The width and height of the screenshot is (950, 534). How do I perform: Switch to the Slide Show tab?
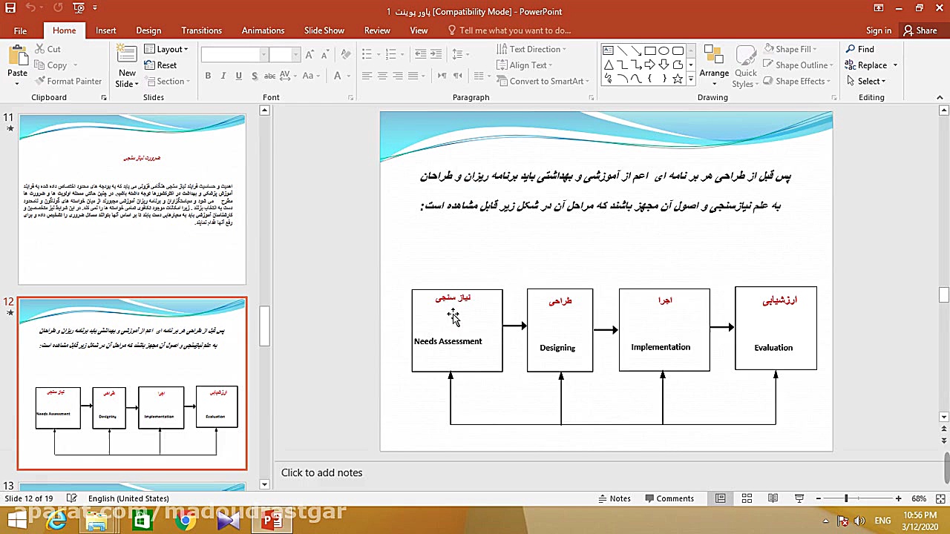click(x=324, y=30)
